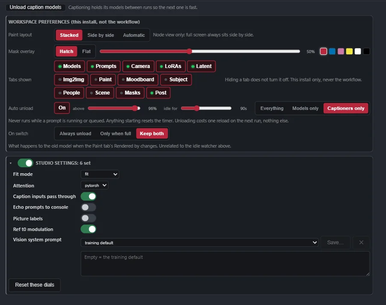Click the 96% threshold value
This screenshot has width=386, height=305.
pyautogui.click(x=152, y=109)
